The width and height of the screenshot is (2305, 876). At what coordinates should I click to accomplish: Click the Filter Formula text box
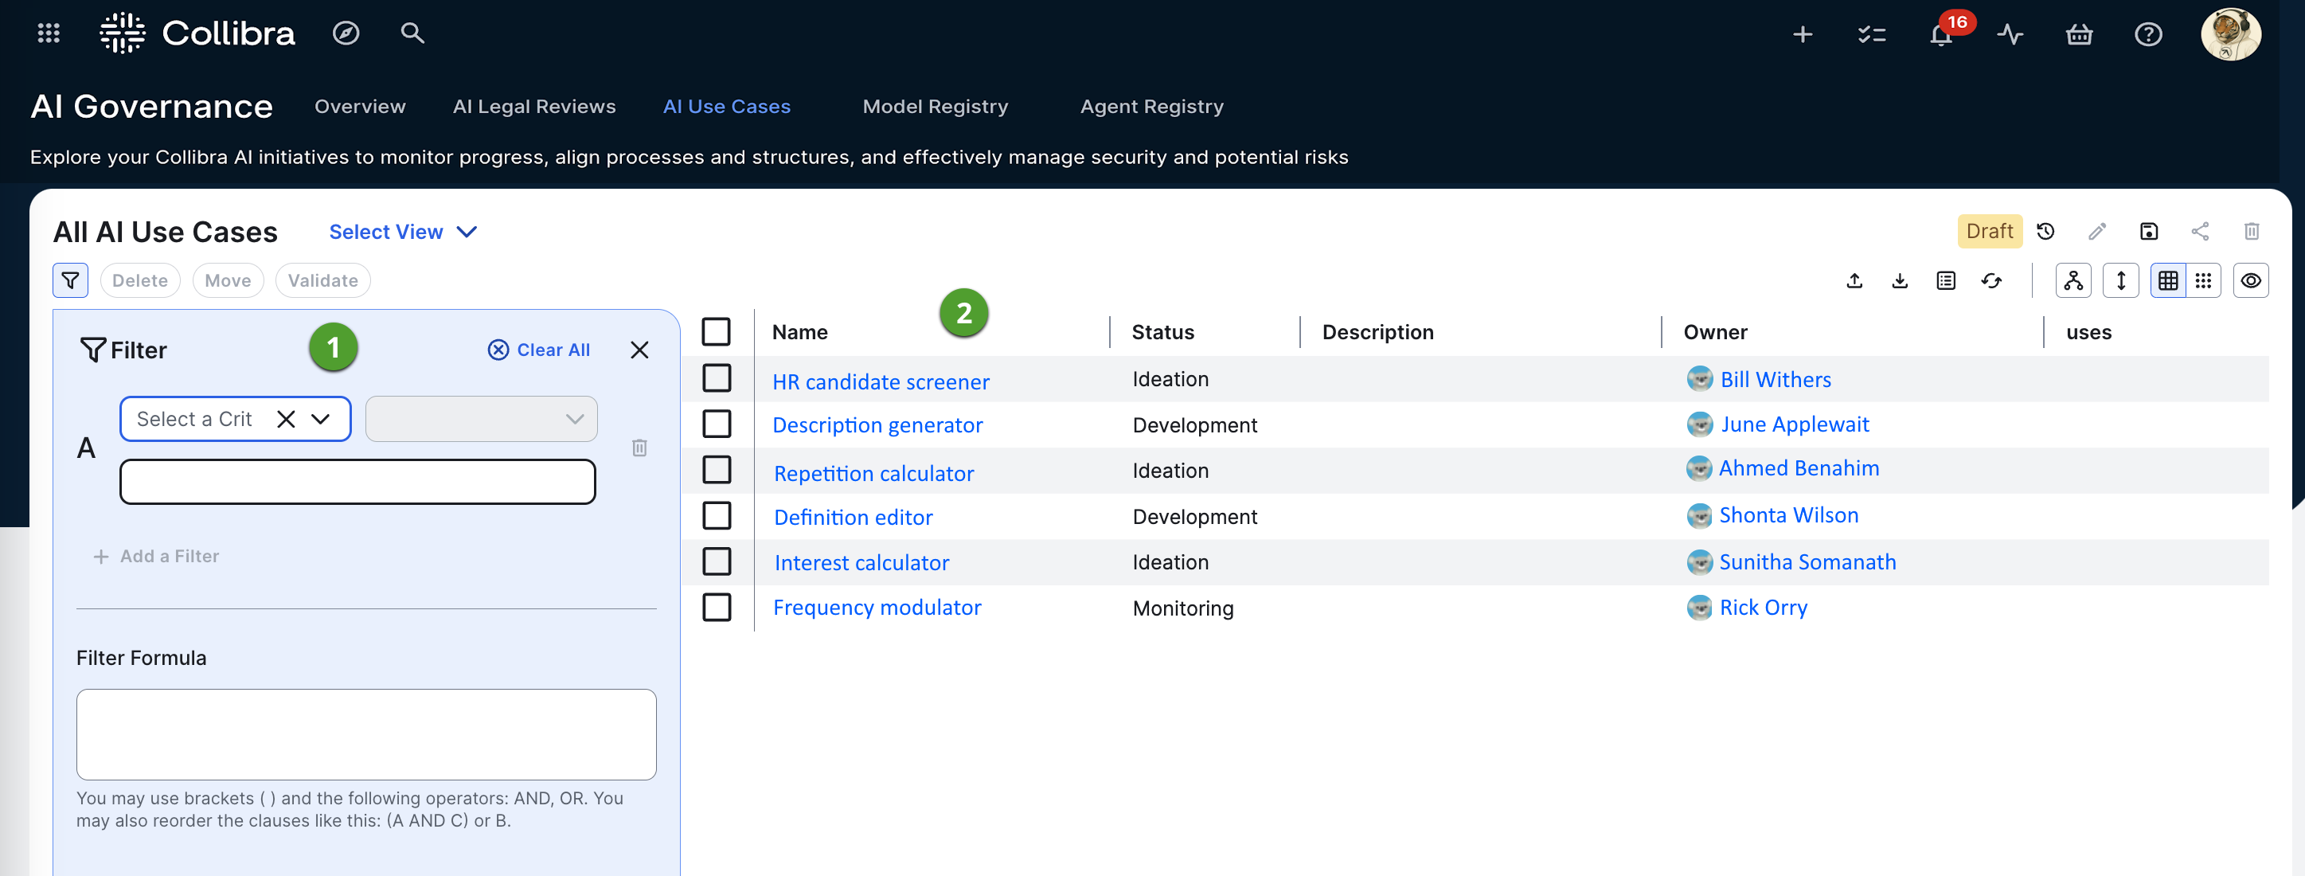coord(366,733)
